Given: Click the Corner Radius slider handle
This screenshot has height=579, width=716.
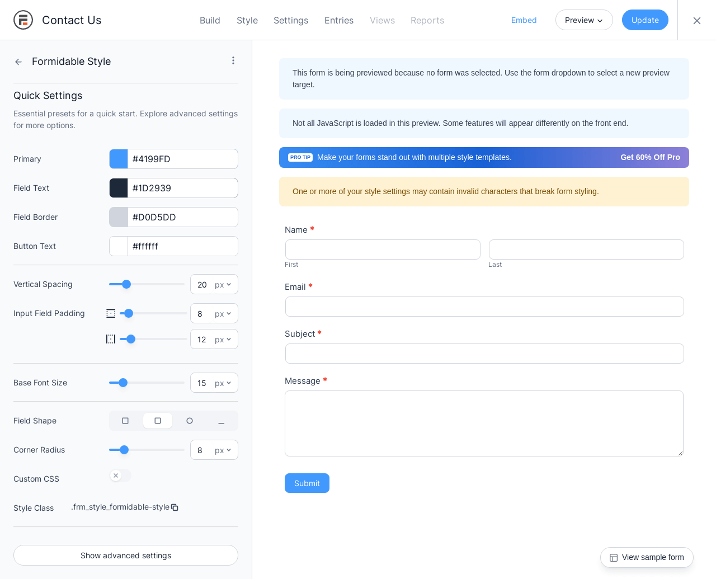Looking at the screenshot, I should pyautogui.click(x=124, y=450).
